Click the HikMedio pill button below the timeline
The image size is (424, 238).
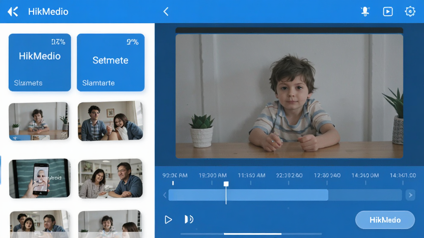pyautogui.click(x=385, y=220)
